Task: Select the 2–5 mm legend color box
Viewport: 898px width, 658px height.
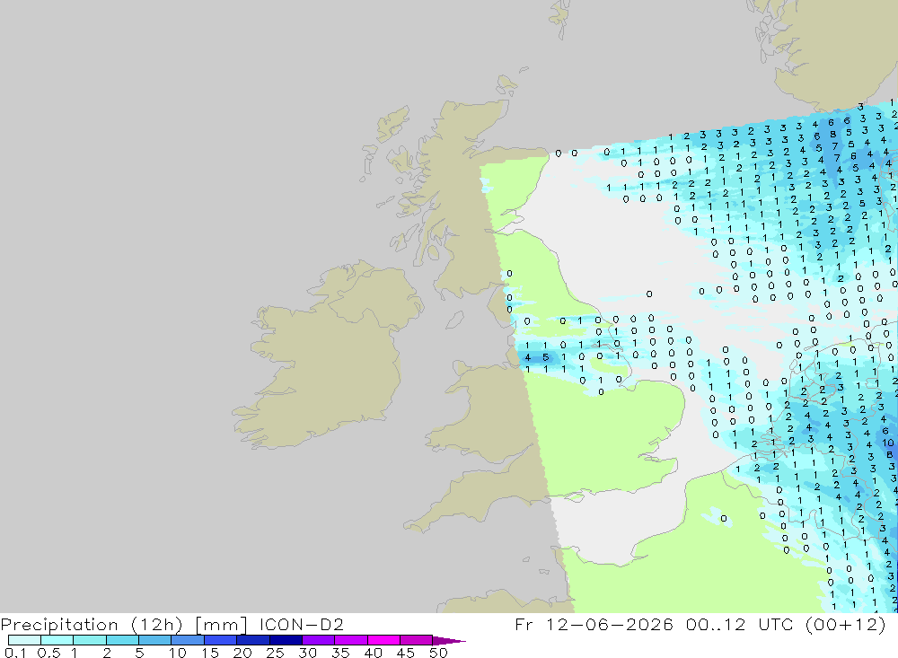Action: click(122, 640)
